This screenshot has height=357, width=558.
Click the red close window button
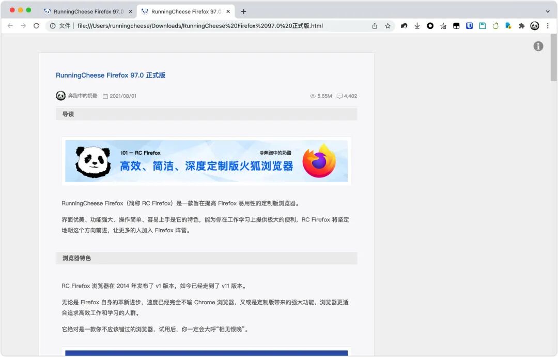click(x=12, y=10)
